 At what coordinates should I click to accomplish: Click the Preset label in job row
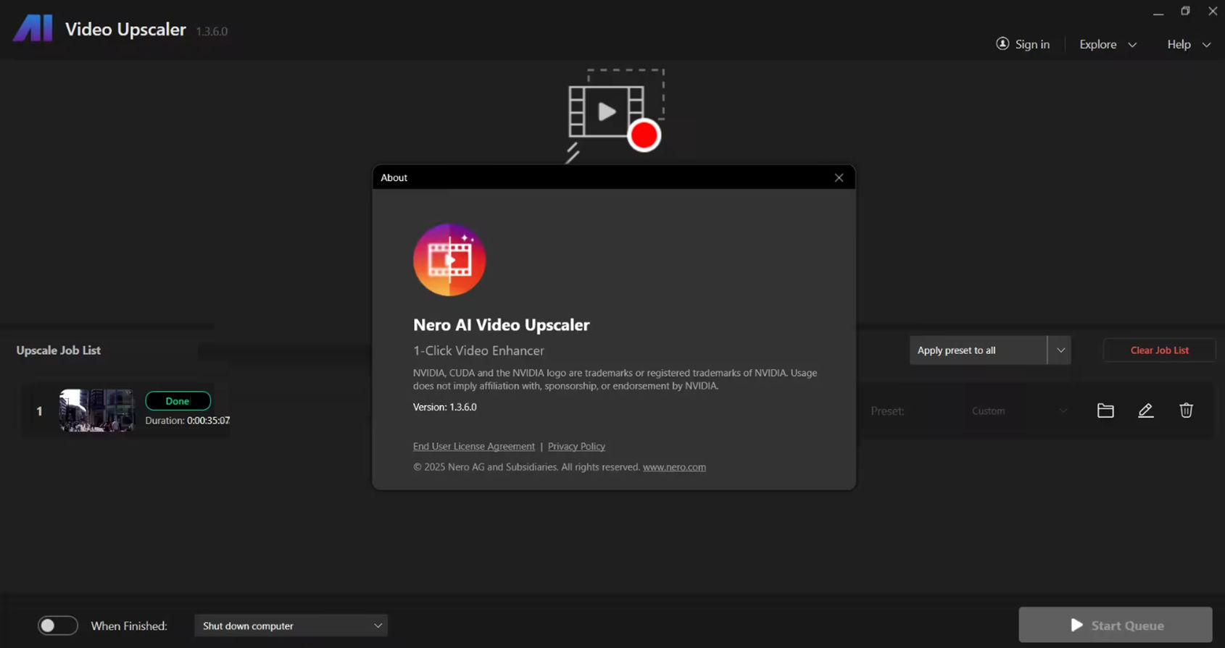click(x=887, y=411)
